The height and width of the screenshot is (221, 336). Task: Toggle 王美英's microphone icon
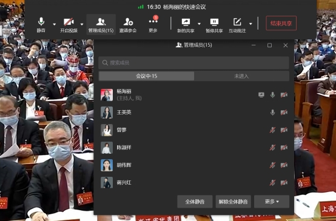(272, 113)
